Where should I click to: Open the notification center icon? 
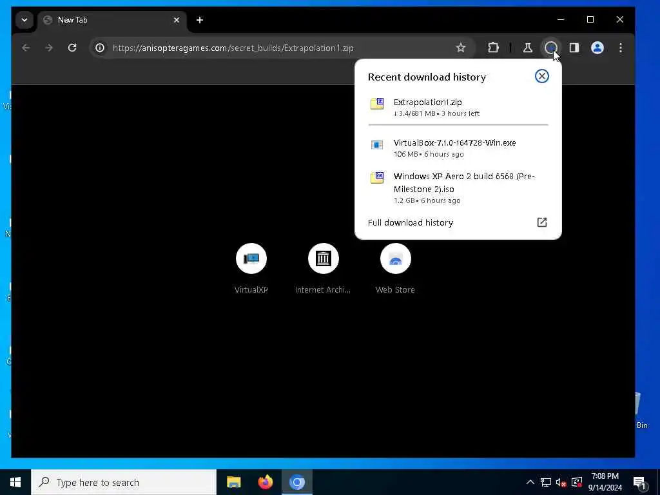(x=640, y=483)
